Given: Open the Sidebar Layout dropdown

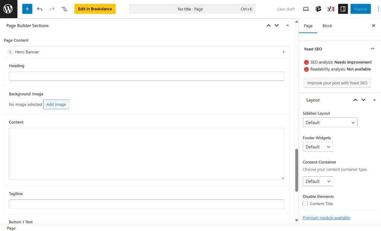Looking at the screenshot, I should 330,122.
